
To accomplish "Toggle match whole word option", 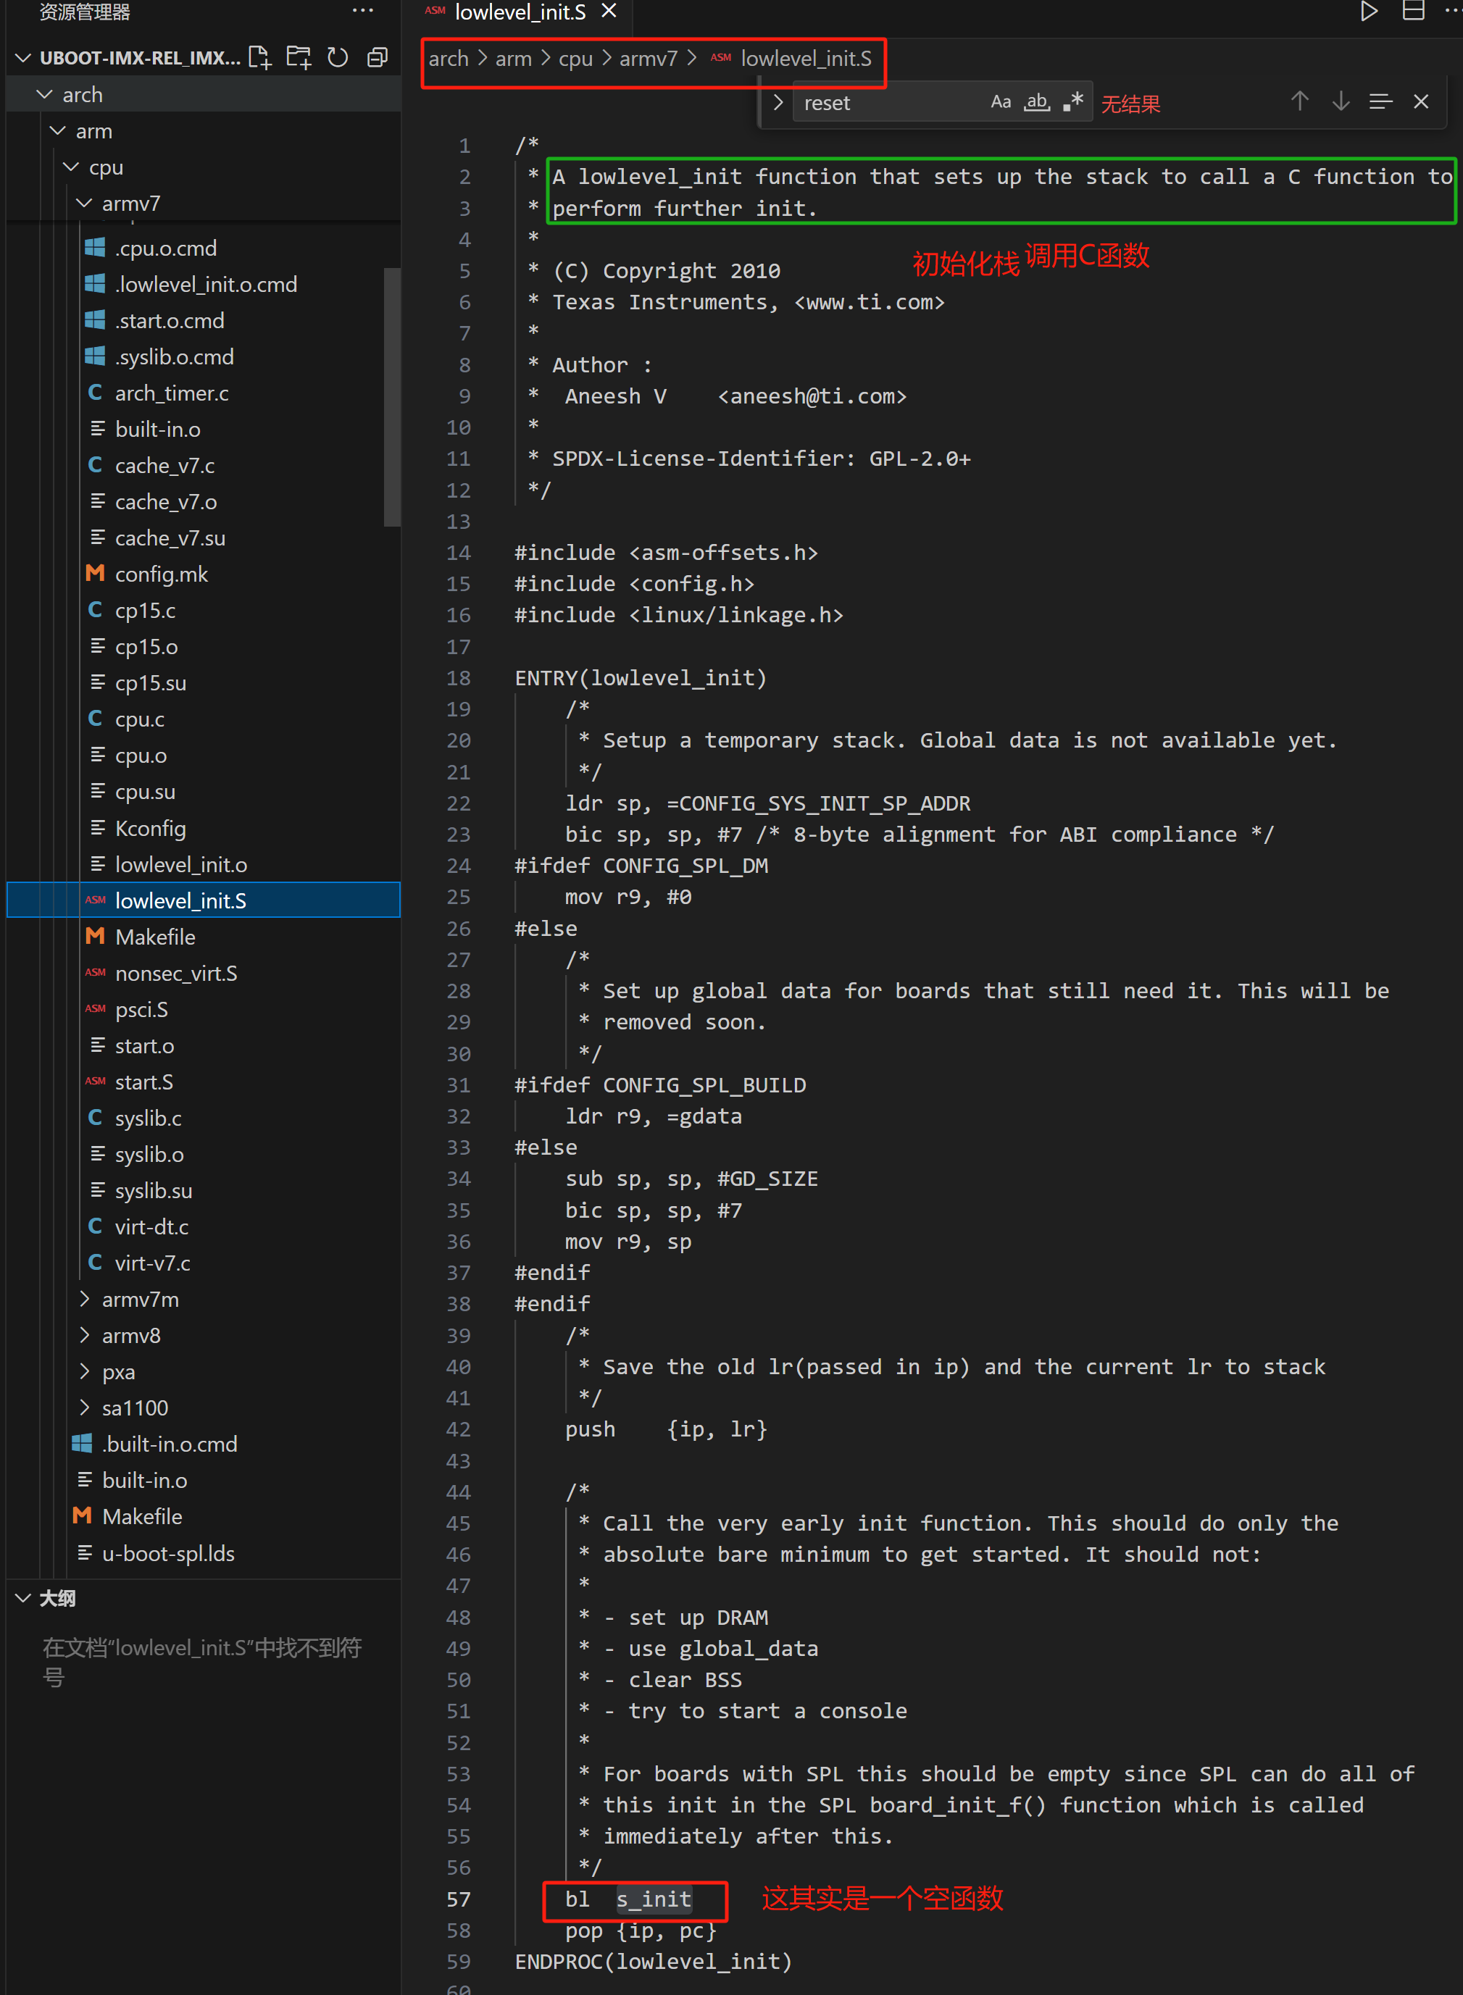I will [x=1037, y=102].
